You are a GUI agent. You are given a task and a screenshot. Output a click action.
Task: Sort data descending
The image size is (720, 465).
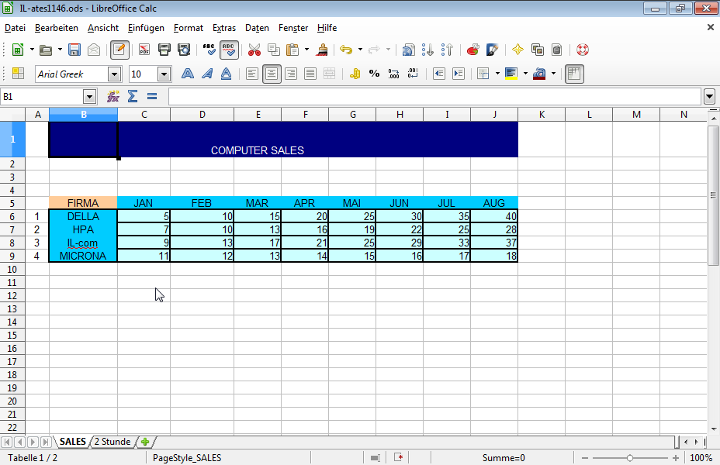tap(447, 50)
